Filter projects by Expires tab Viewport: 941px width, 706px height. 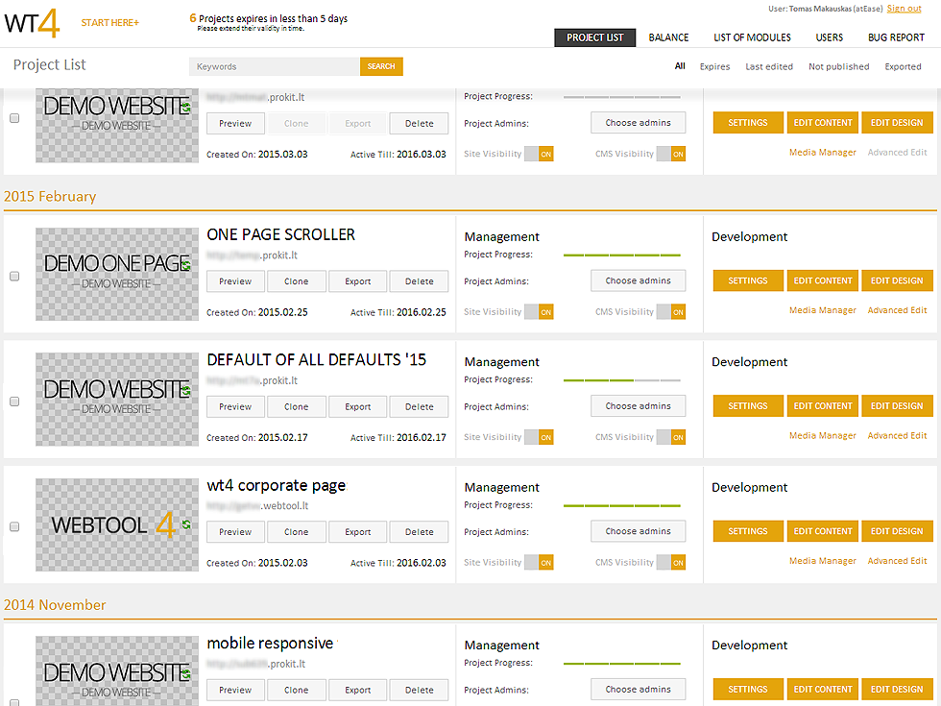pos(714,67)
